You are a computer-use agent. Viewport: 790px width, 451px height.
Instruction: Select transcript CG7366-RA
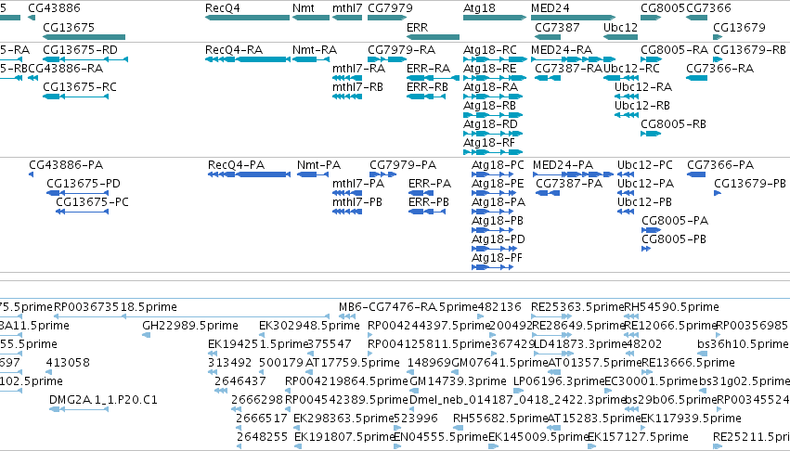pos(697,78)
